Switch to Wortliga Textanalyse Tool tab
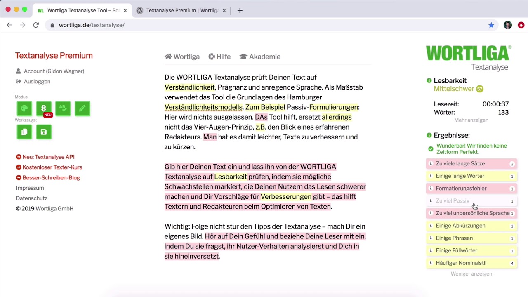The width and height of the screenshot is (528, 297). [82, 10]
